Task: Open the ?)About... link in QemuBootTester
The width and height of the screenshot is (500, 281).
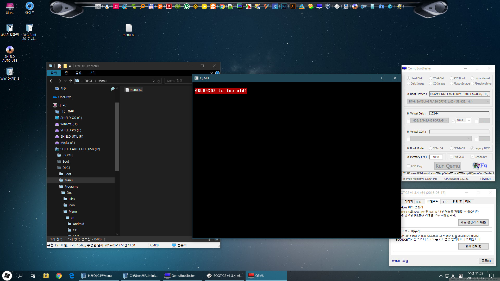Action: pyautogui.click(x=486, y=179)
